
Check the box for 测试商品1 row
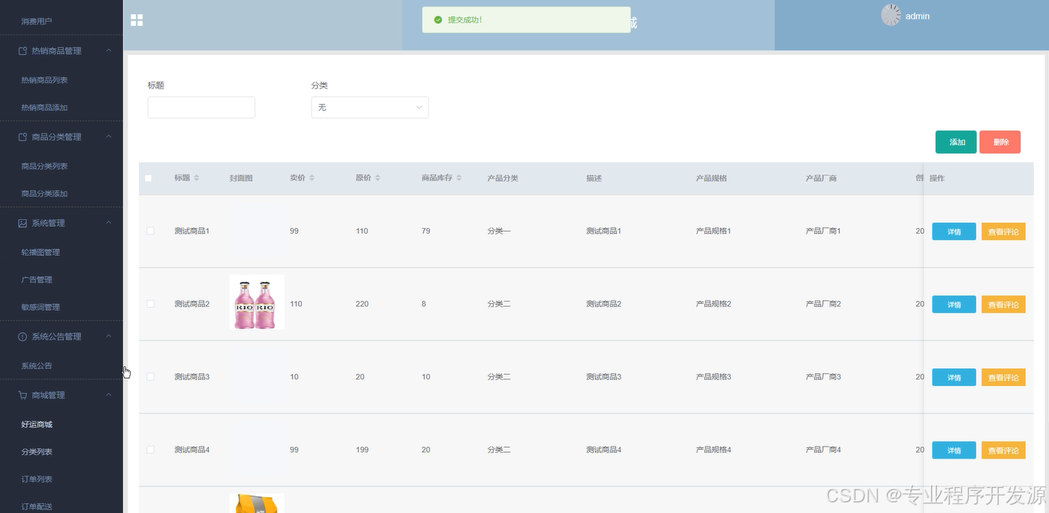(151, 231)
